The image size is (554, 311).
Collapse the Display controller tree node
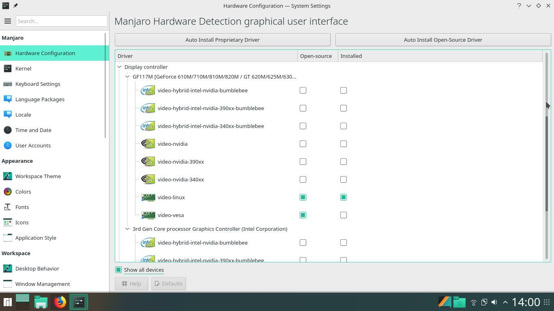coord(120,67)
